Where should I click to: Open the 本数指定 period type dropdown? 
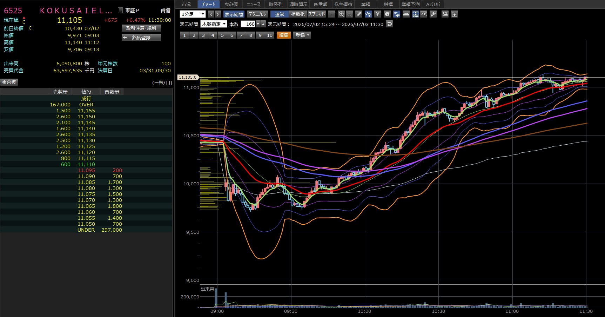[x=214, y=24]
